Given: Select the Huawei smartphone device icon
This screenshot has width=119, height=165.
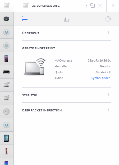Looking at the screenshot, I should click(x=6, y=59).
